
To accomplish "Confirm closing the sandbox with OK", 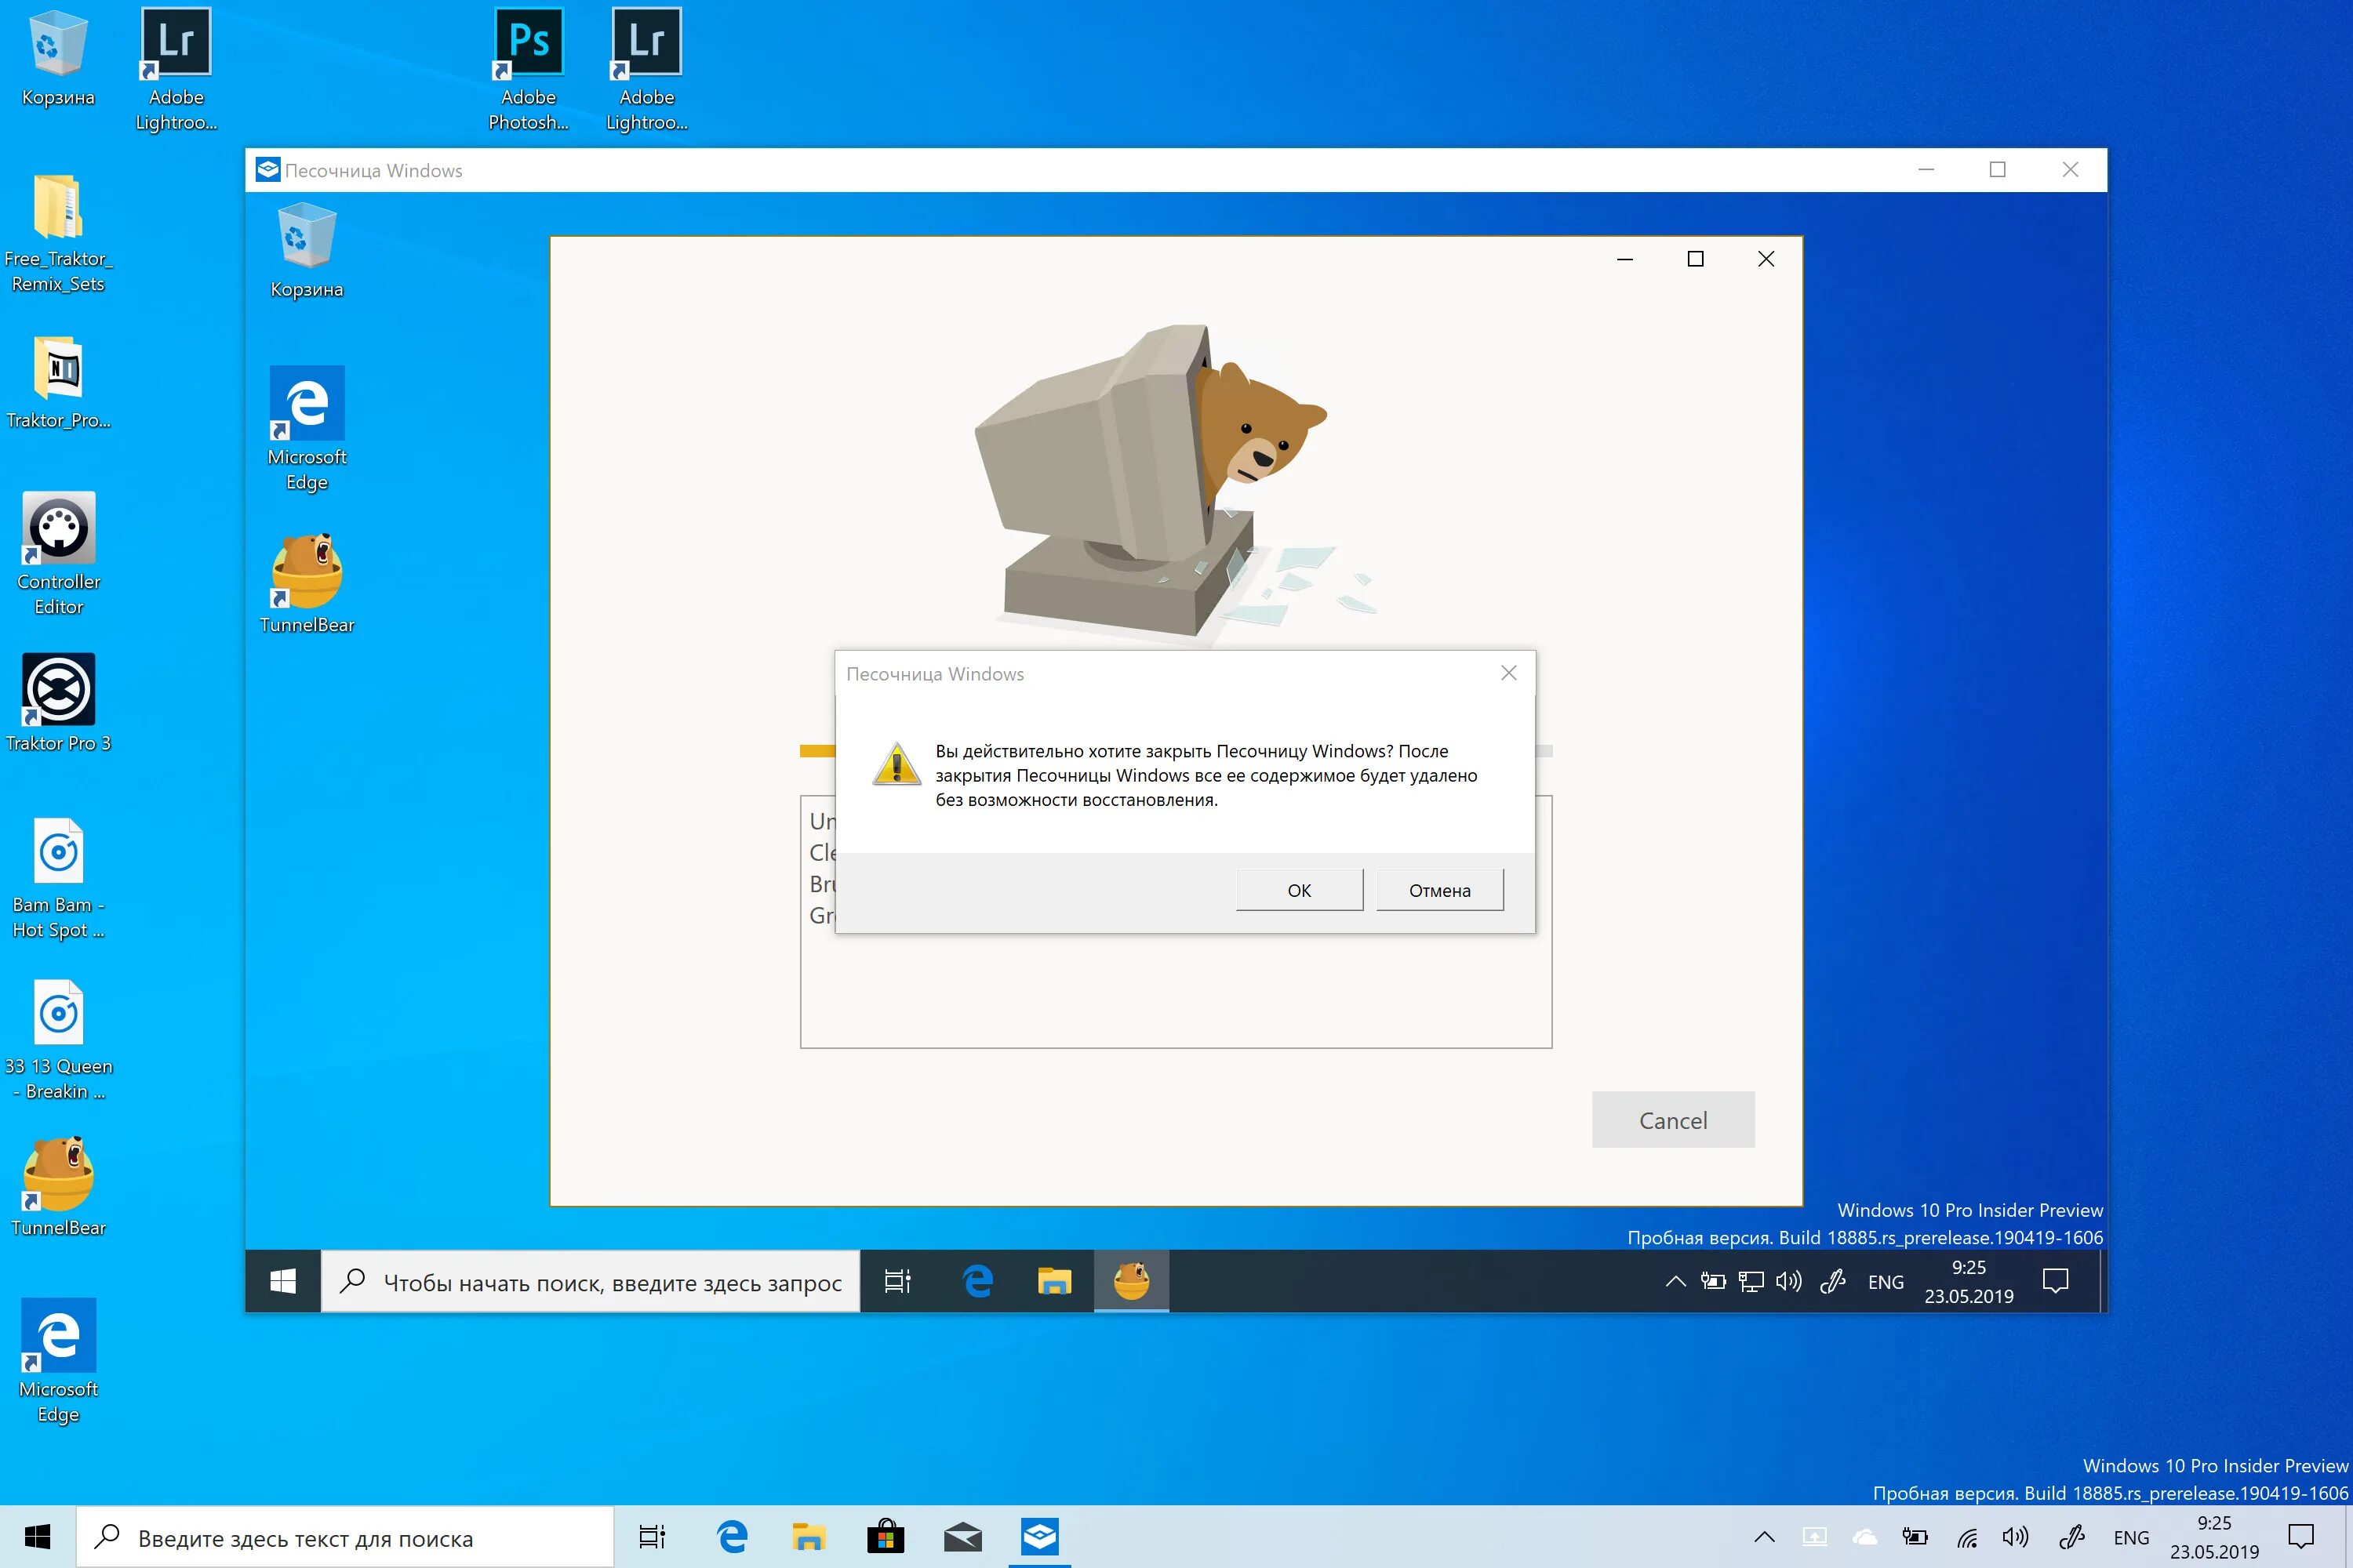I will coord(1299,889).
